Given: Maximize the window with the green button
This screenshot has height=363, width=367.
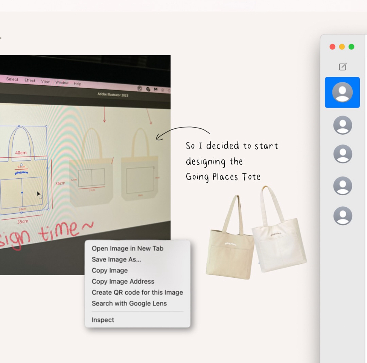Looking at the screenshot, I should pyautogui.click(x=351, y=47).
